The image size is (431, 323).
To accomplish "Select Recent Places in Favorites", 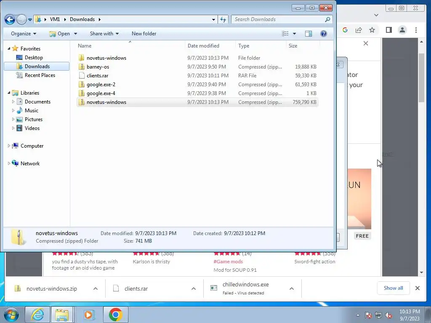I will pyautogui.click(x=40, y=75).
